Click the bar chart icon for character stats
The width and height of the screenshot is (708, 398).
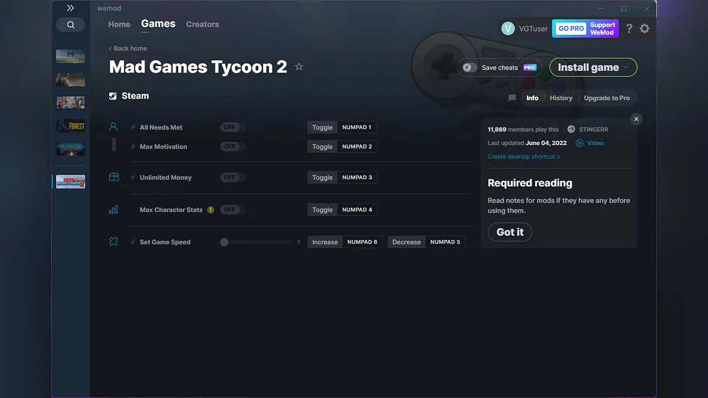coord(113,209)
